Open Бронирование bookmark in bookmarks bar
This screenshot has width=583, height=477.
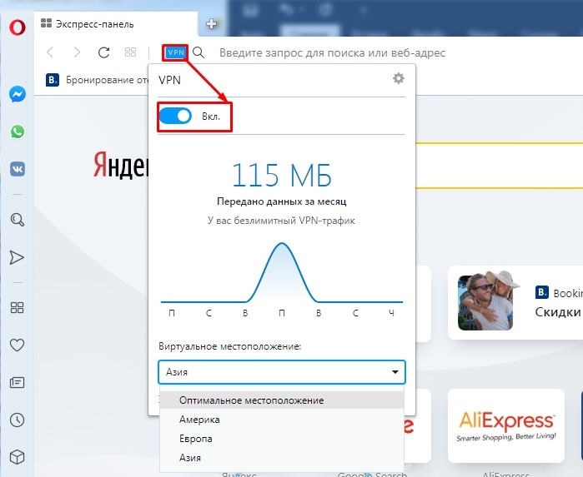coord(97,80)
